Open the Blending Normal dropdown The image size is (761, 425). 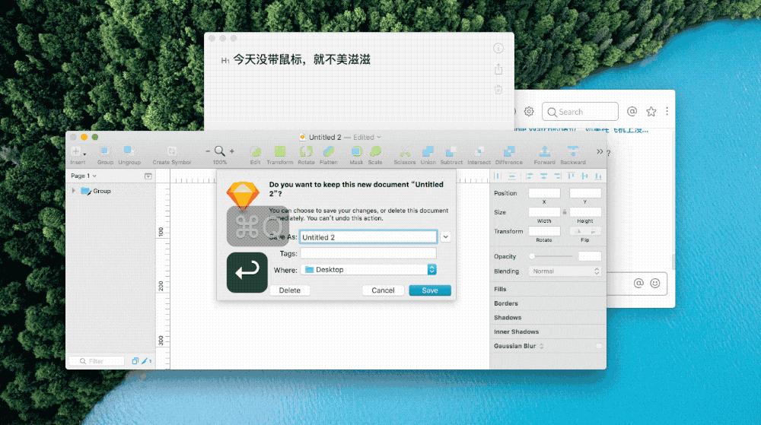pos(565,271)
